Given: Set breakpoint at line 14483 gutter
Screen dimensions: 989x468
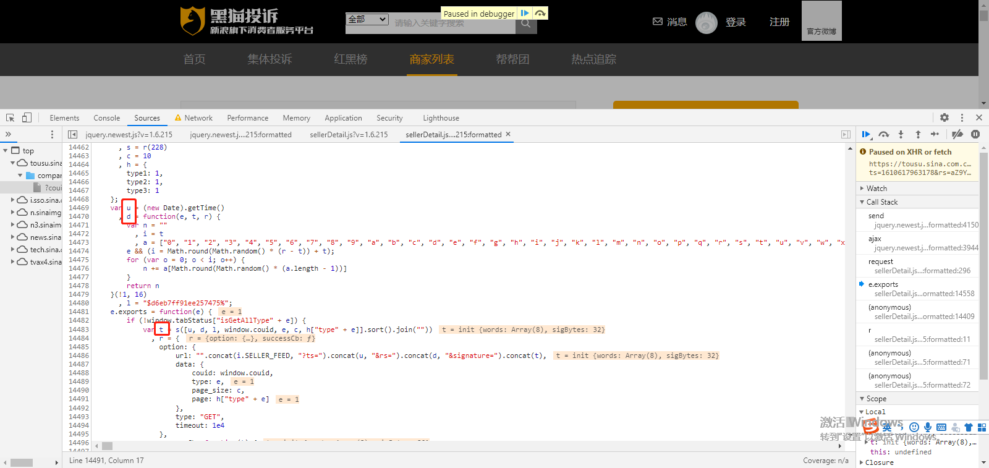Looking at the screenshot, I should [x=79, y=330].
